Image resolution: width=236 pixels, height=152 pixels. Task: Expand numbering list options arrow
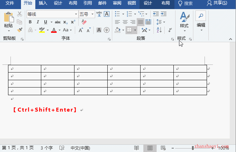pos(135,14)
